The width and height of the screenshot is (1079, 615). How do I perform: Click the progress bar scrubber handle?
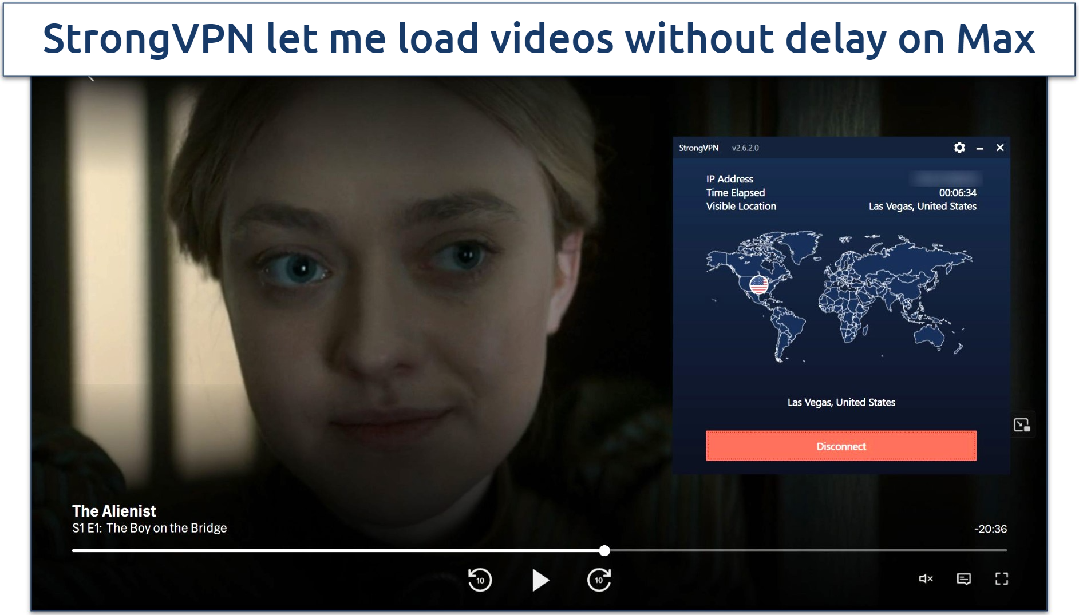[x=604, y=550]
